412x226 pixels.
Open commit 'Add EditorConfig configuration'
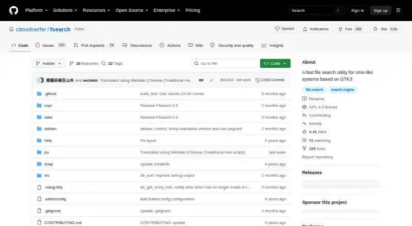click(167, 199)
